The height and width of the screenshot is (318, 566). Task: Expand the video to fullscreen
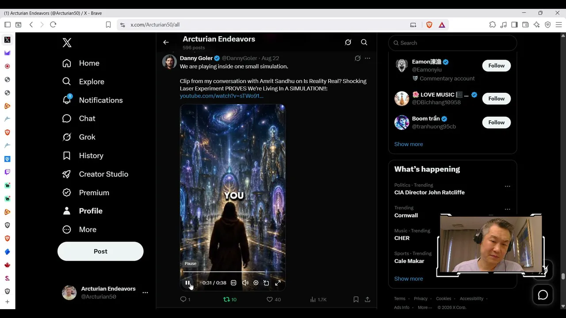click(x=278, y=283)
